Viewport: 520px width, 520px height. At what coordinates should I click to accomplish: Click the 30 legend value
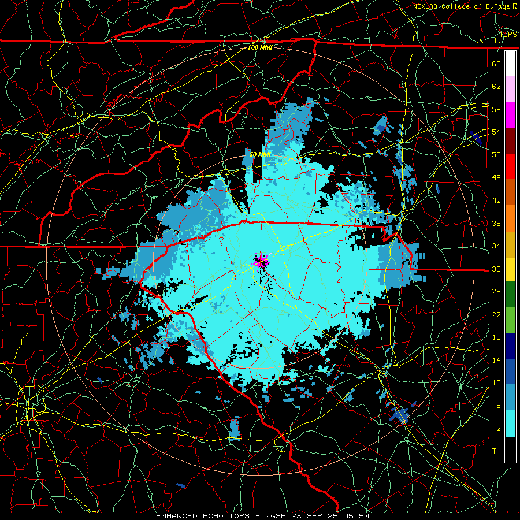[496, 269]
